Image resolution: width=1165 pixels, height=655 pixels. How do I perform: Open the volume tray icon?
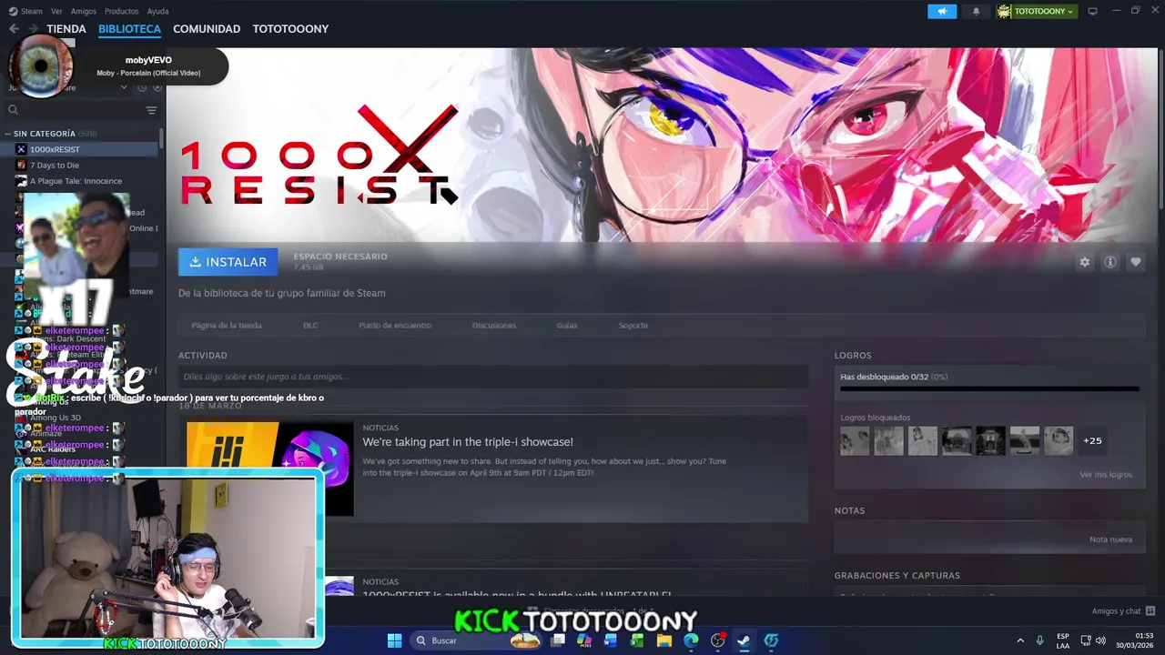point(1101,640)
